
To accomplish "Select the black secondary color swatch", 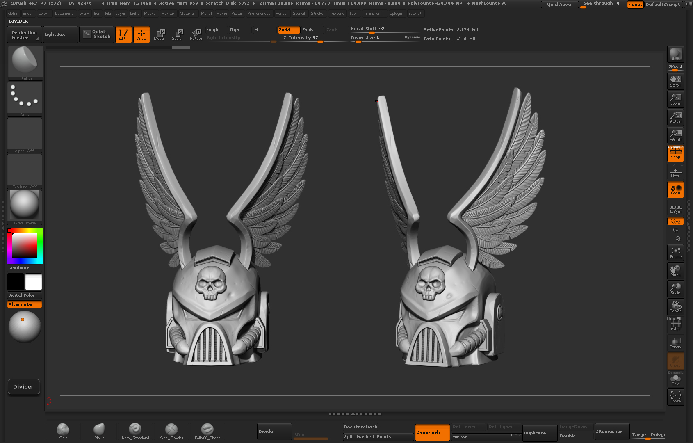I will click(16, 282).
